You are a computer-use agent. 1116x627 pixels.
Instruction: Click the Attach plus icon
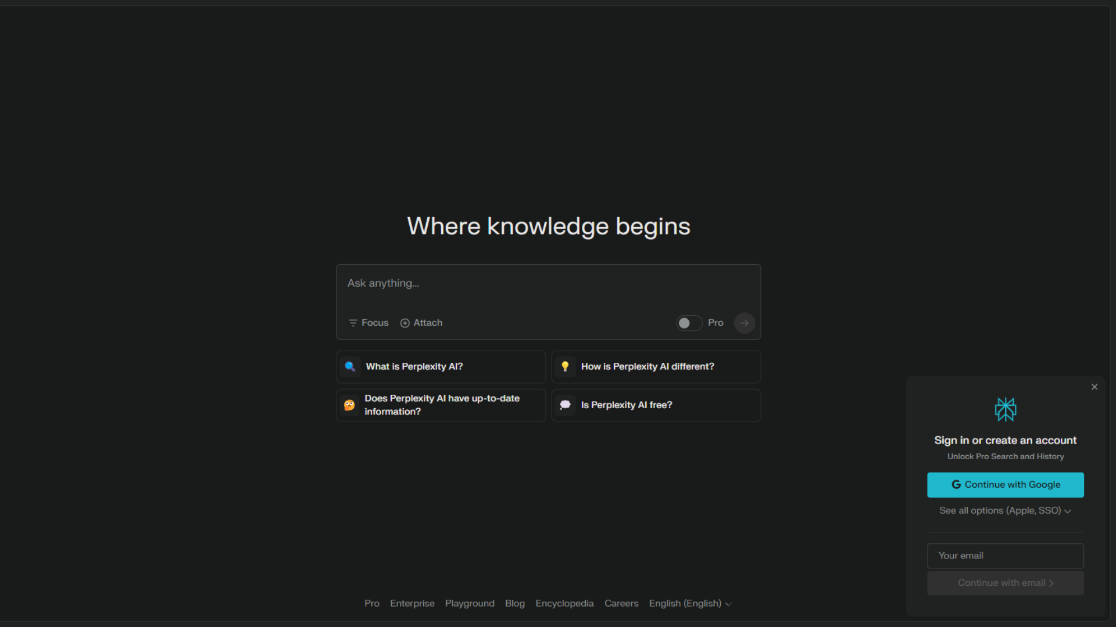[405, 323]
